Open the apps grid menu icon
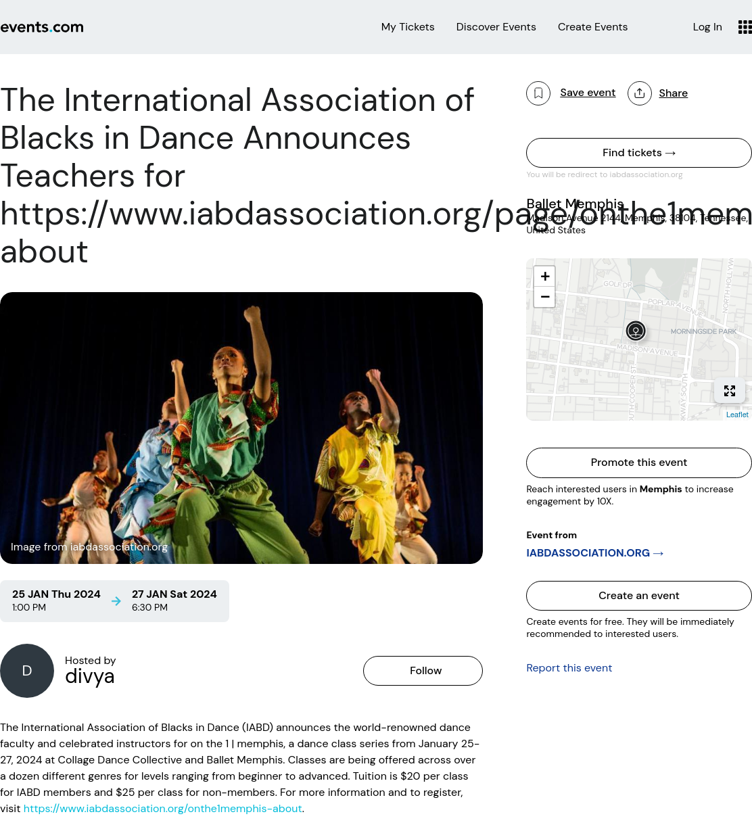The height and width of the screenshot is (827, 752). pyautogui.click(x=745, y=27)
